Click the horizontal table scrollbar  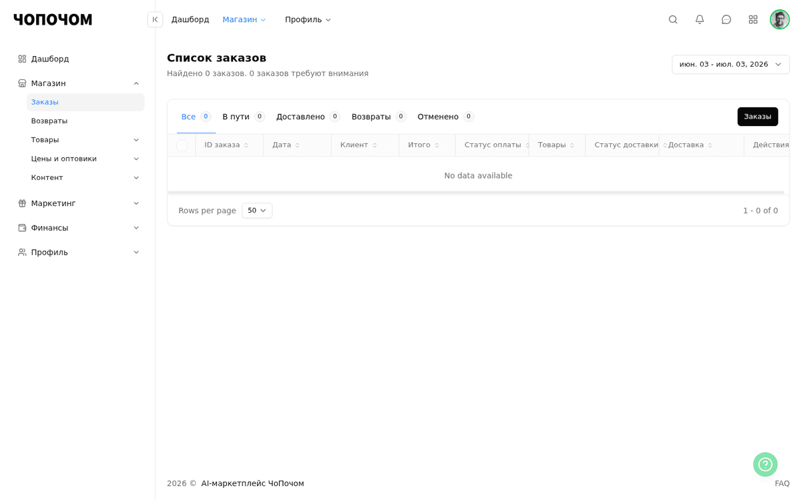click(476, 193)
